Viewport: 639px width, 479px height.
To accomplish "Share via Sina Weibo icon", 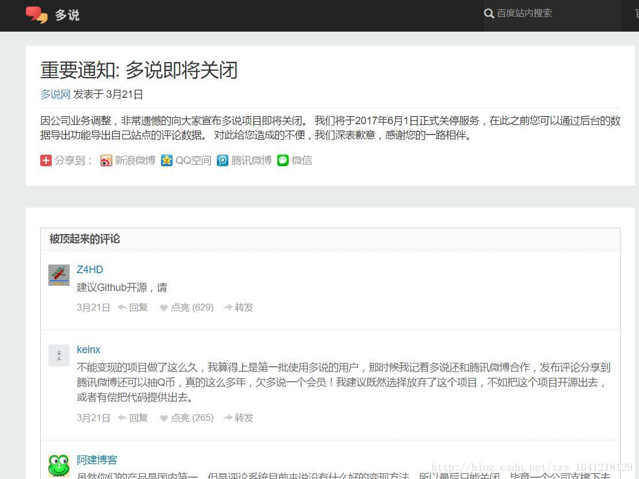I will tap(106, 160).
